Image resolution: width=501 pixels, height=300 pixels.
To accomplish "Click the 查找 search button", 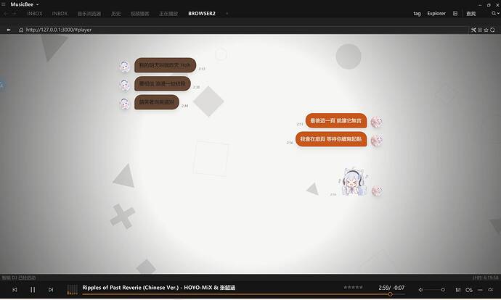I will [x=471, y=14].
